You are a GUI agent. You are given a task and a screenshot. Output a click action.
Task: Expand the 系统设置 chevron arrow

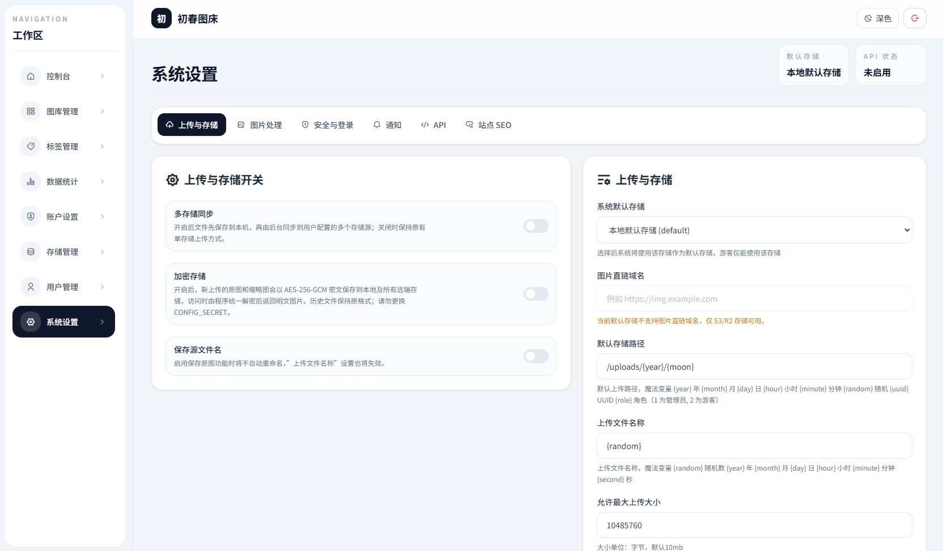click(x=102, y=322)
